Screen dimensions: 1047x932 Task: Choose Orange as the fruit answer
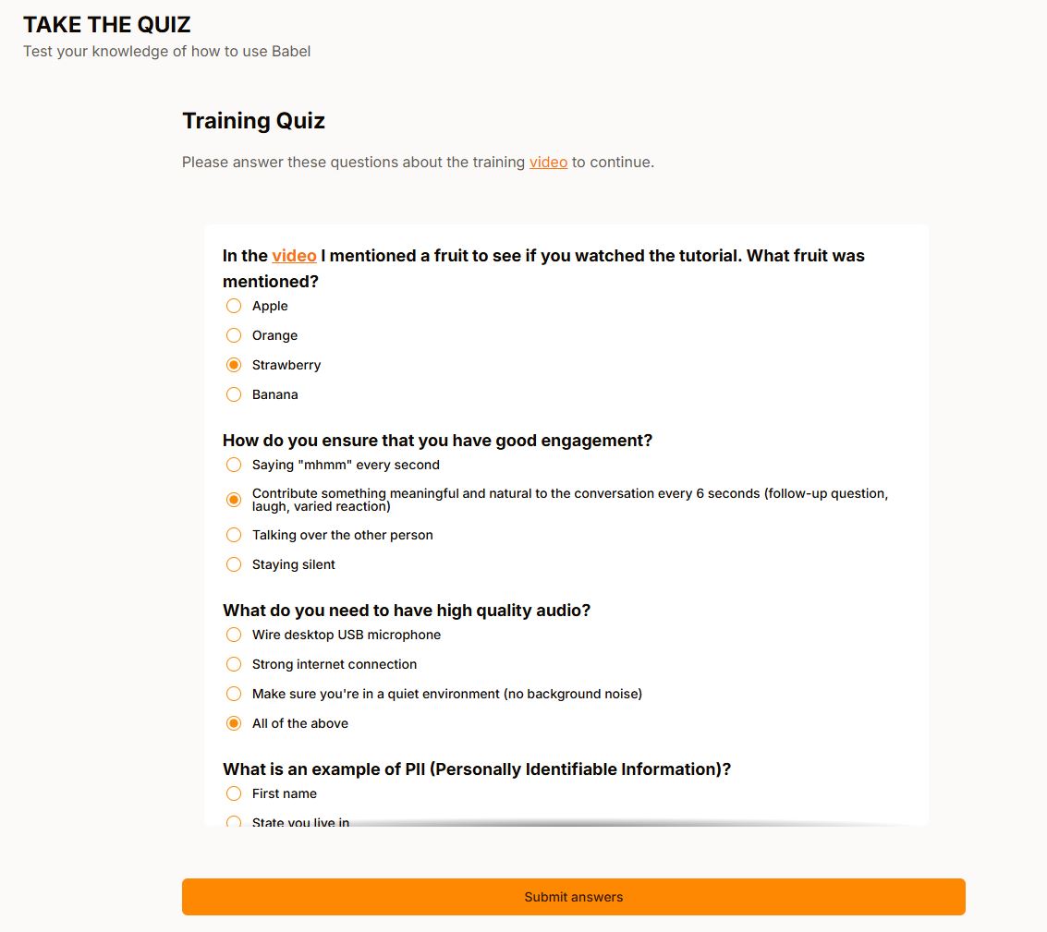(234, 335)
